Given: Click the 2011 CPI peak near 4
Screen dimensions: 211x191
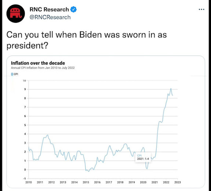Looking at the screenshot, I should click(47, 135).
